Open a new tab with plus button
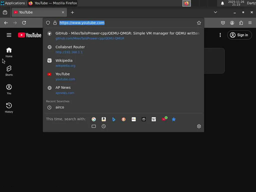 click(x=72, y=12)
